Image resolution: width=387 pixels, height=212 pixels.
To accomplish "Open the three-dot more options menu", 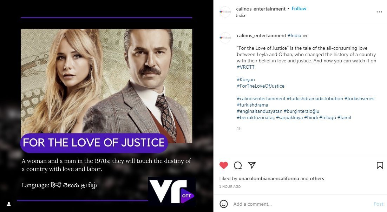I will coord(379,12).
